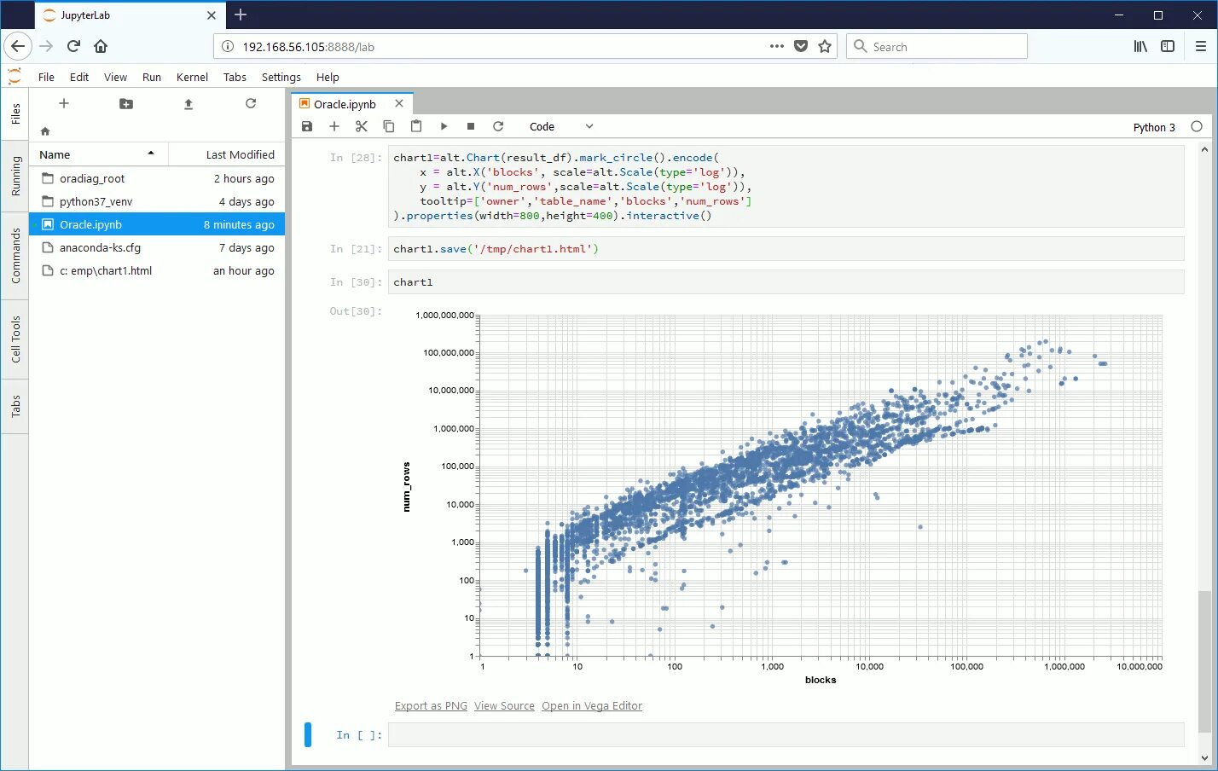
Task: Select the anaconda-ks.cfg file
Action: [x=157, y=247]
